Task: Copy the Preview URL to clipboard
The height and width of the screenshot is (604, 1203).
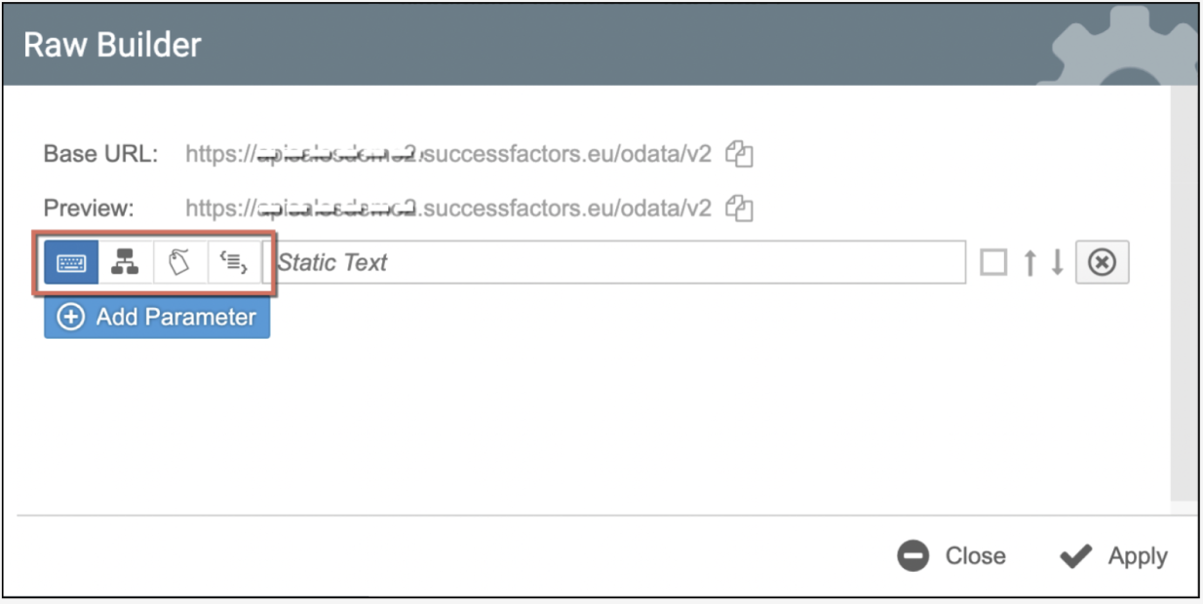Action: [x=741, y=208]
